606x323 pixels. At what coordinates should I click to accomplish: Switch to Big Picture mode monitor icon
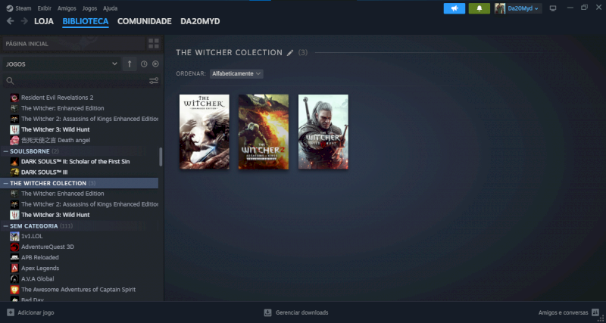click(553, 8)
